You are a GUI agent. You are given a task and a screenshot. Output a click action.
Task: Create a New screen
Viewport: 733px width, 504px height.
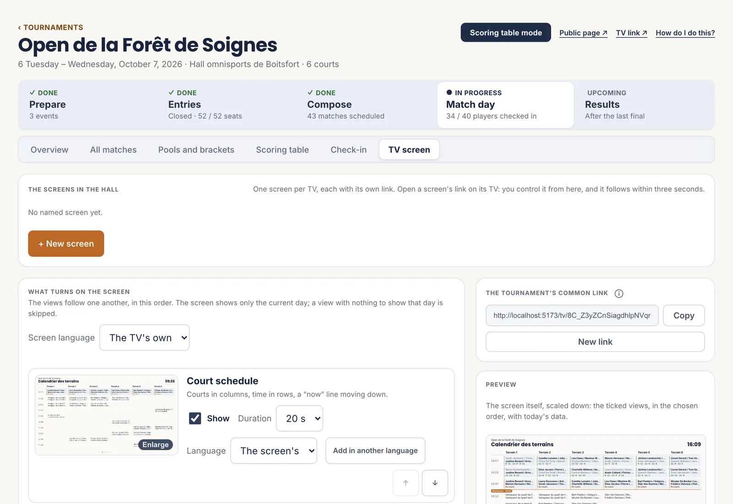pyautogui.click(x=66, y=244)
